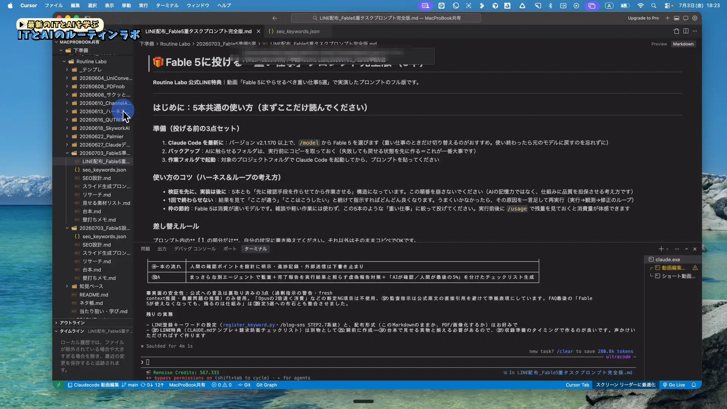Screen dimensions: 727x409
Task: Click the main branch indicator
Action: click(130, 385)
